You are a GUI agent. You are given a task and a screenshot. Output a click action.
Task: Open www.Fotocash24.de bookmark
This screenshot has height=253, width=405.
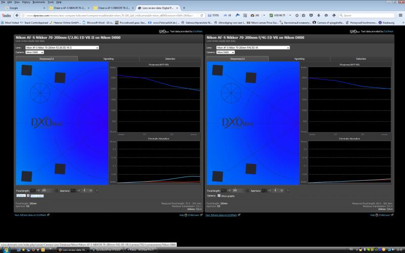pyautogui.click(x=164, y=23)
